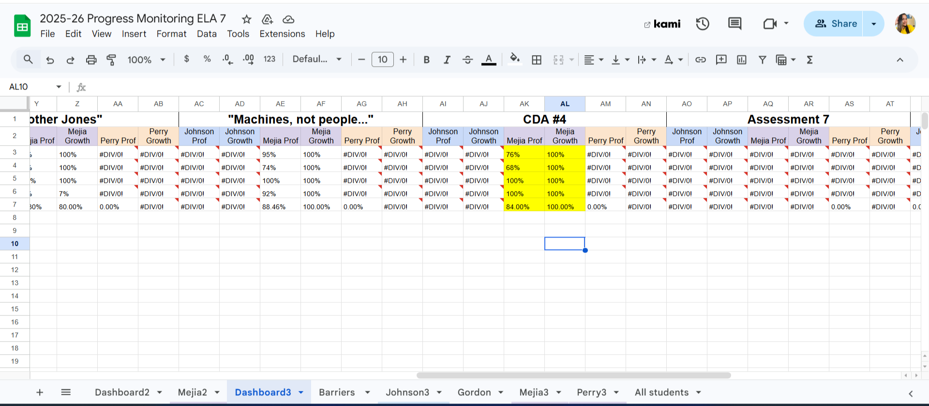Image resolution: width=929 pixels, height=406 pixels.
Task: Toggle italic text formatting
Action: tap(447, 60)
